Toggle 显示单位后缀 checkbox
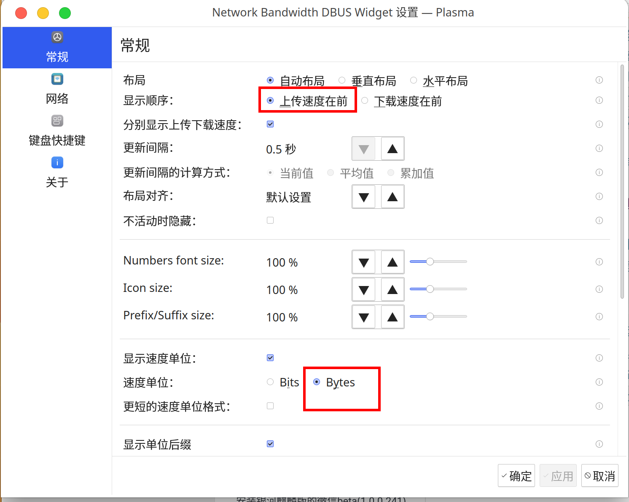 [270, 444]
